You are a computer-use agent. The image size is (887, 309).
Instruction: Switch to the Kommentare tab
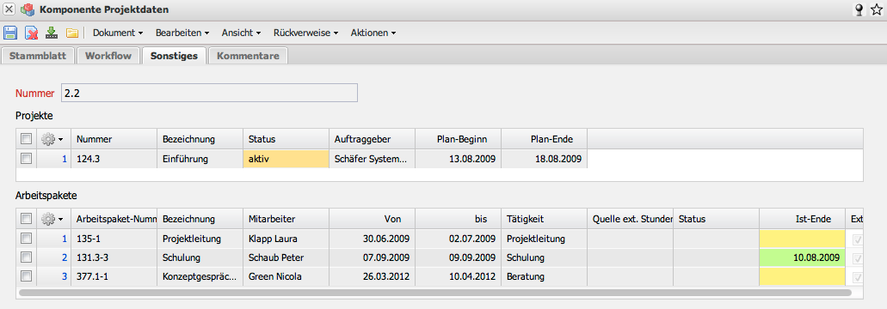249,56
